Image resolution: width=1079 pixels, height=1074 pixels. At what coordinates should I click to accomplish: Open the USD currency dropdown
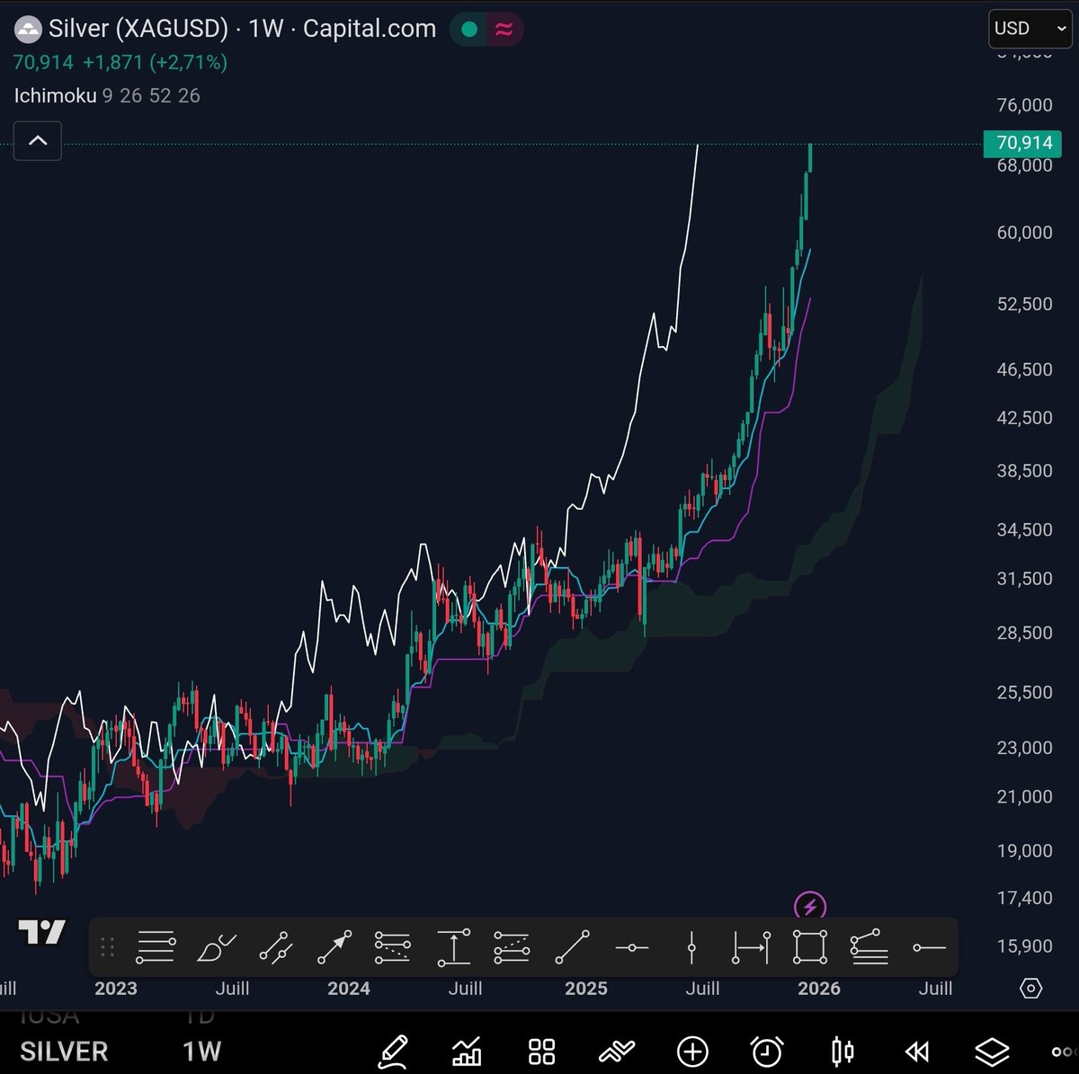1030,28
